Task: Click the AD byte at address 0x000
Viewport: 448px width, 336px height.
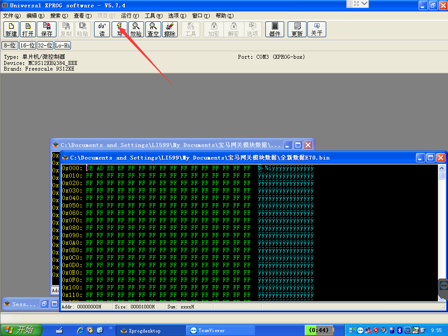Action: tap(100, 168)
